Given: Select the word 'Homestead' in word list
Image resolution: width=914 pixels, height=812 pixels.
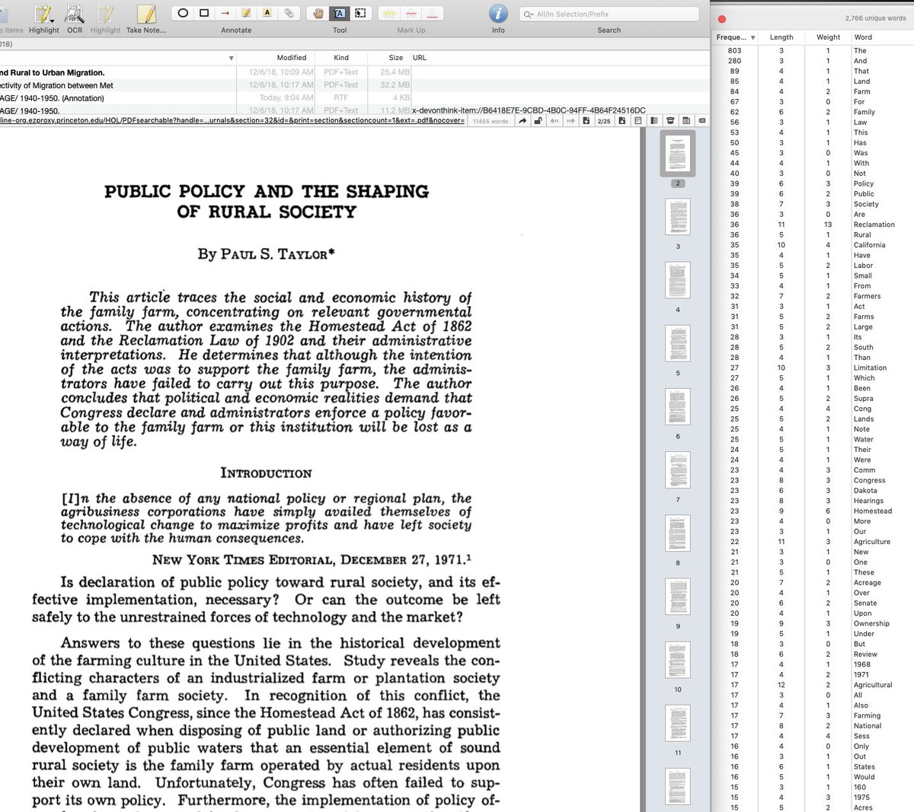Looking at the screenshot, I should coord(872,511).
